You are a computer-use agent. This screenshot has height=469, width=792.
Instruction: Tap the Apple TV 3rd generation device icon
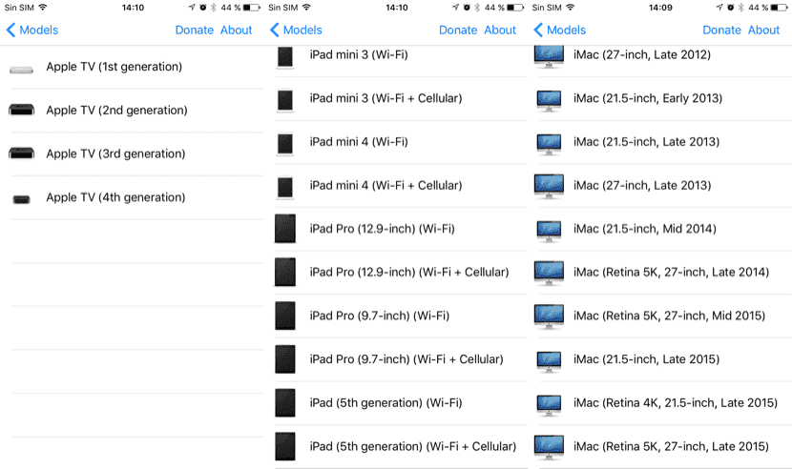click(21, 153)
